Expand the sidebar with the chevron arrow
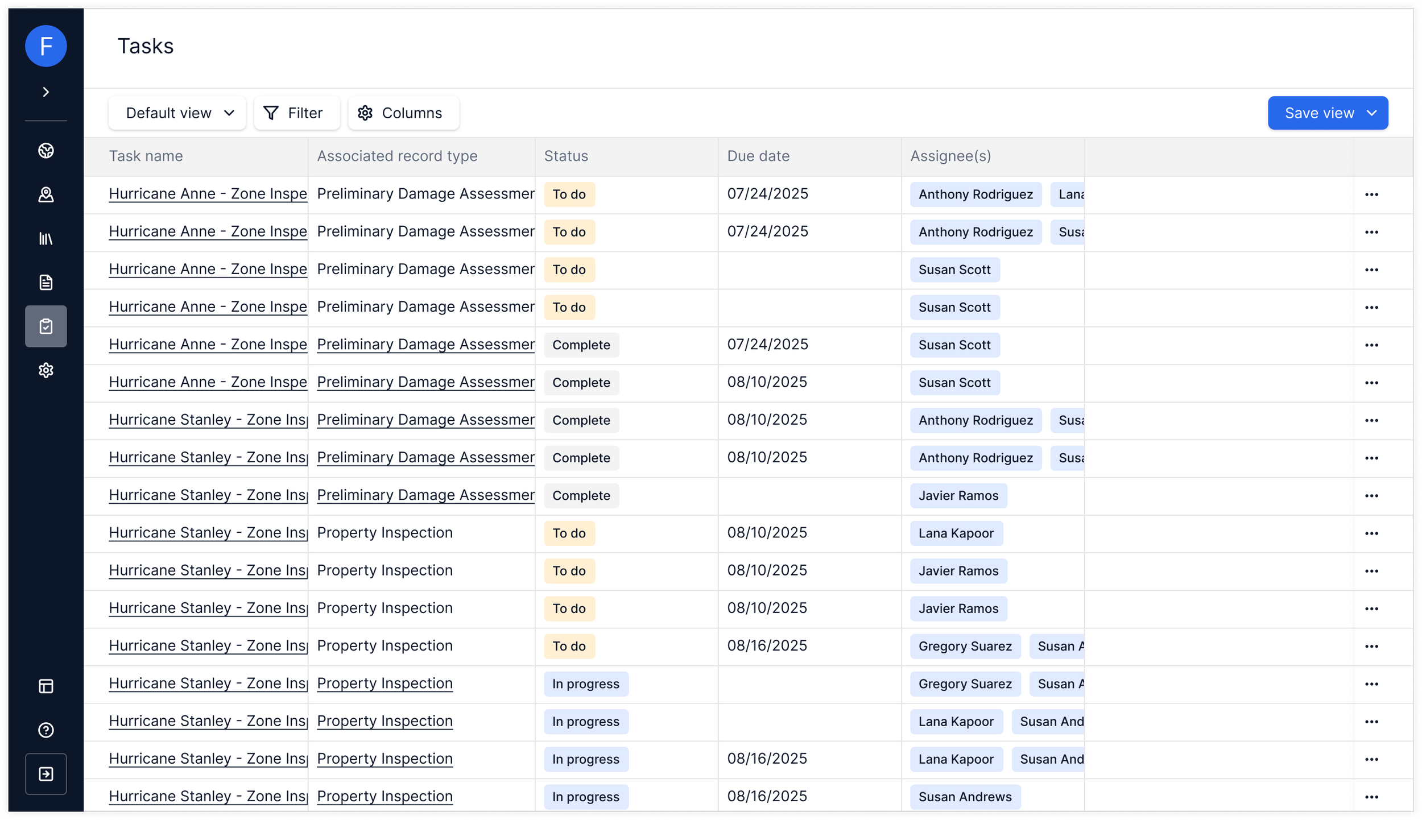The height and width of the screenshot is (820, 1422). pos(46,92)
